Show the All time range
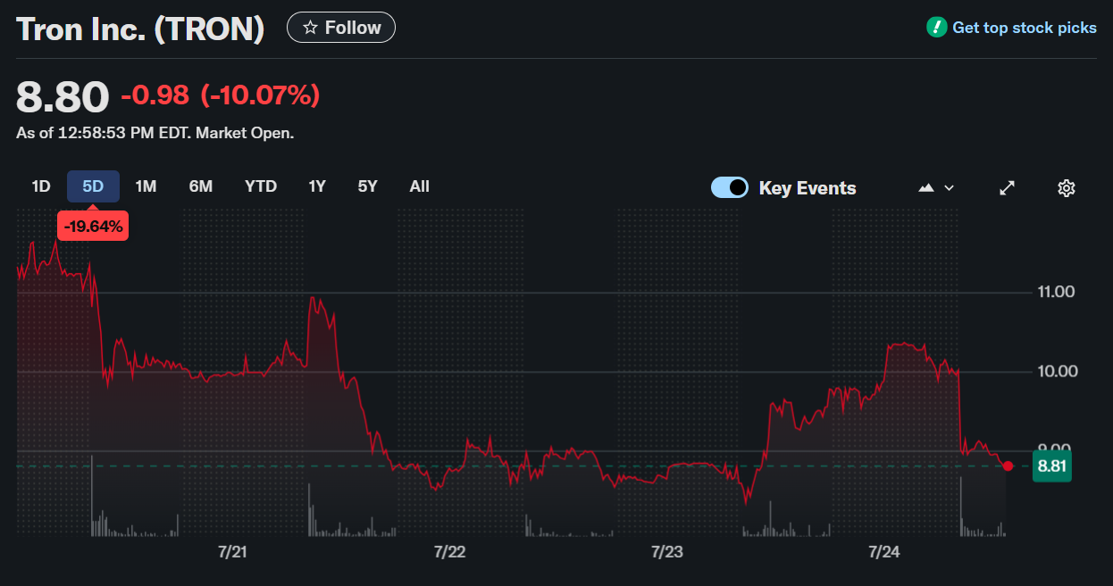Image resolution: width=1113 pixels, height=586 pixels. point(420,186)
